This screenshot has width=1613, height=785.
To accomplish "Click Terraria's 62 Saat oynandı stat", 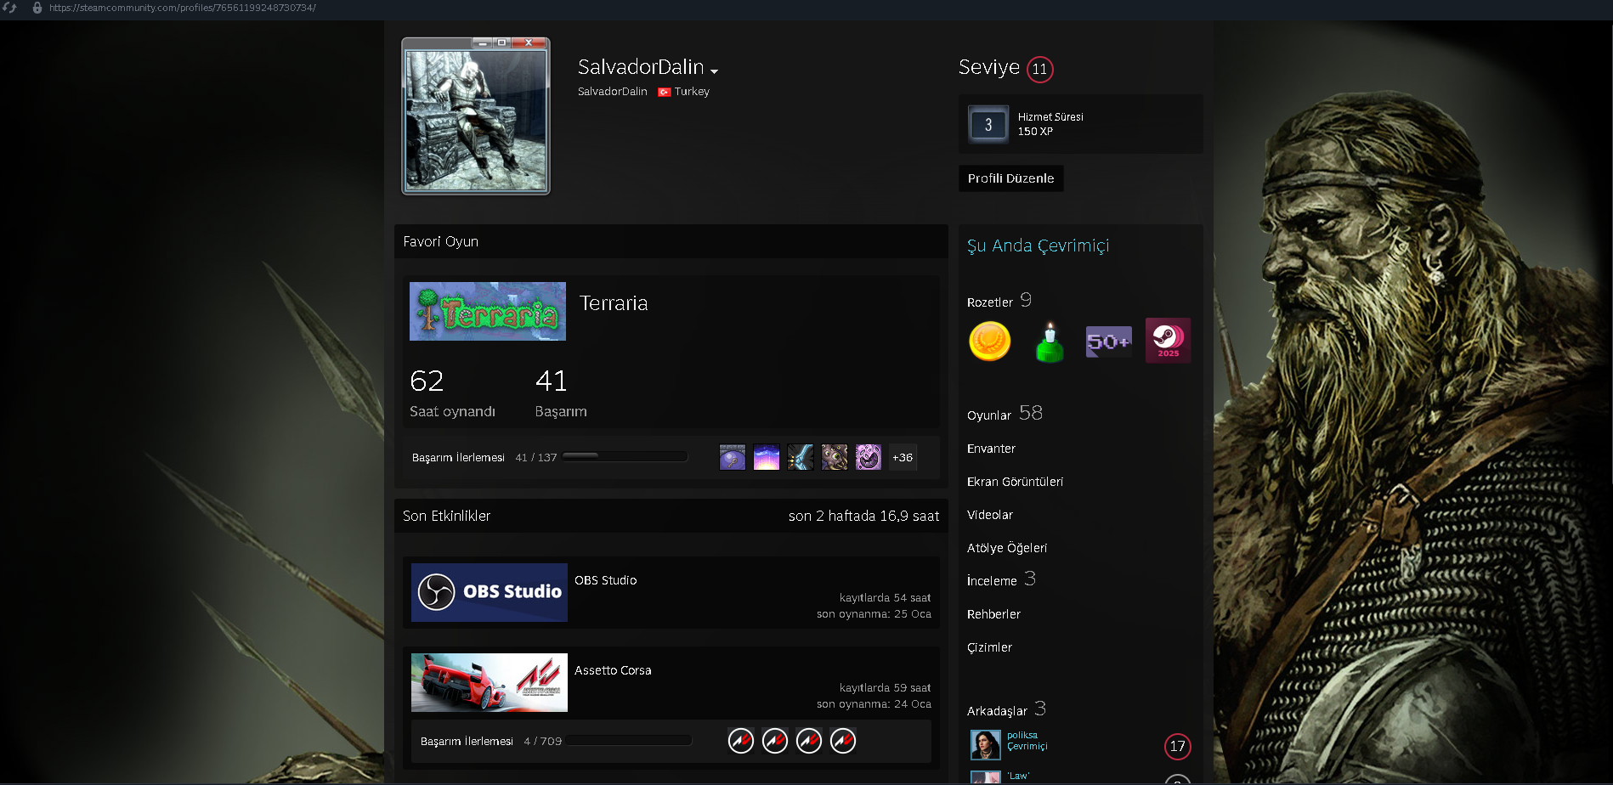I will point(452,392).
